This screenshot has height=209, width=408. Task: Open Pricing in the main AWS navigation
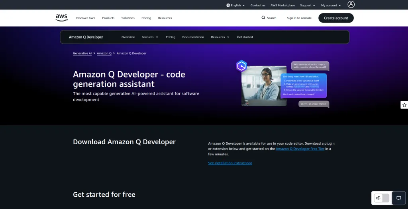pos(146,18)
